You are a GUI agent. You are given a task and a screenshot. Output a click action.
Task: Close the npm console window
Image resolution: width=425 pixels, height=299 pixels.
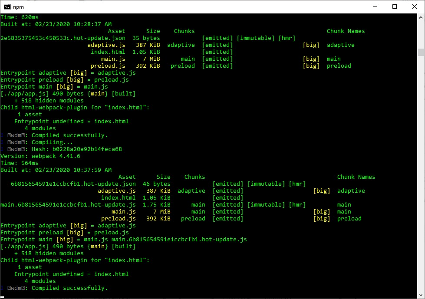[415, 7]
